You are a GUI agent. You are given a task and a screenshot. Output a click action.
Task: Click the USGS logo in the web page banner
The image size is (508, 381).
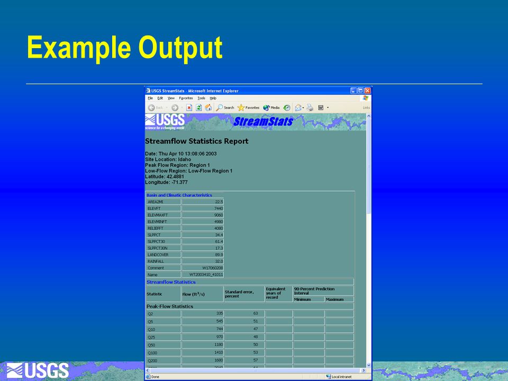point(165,122)
